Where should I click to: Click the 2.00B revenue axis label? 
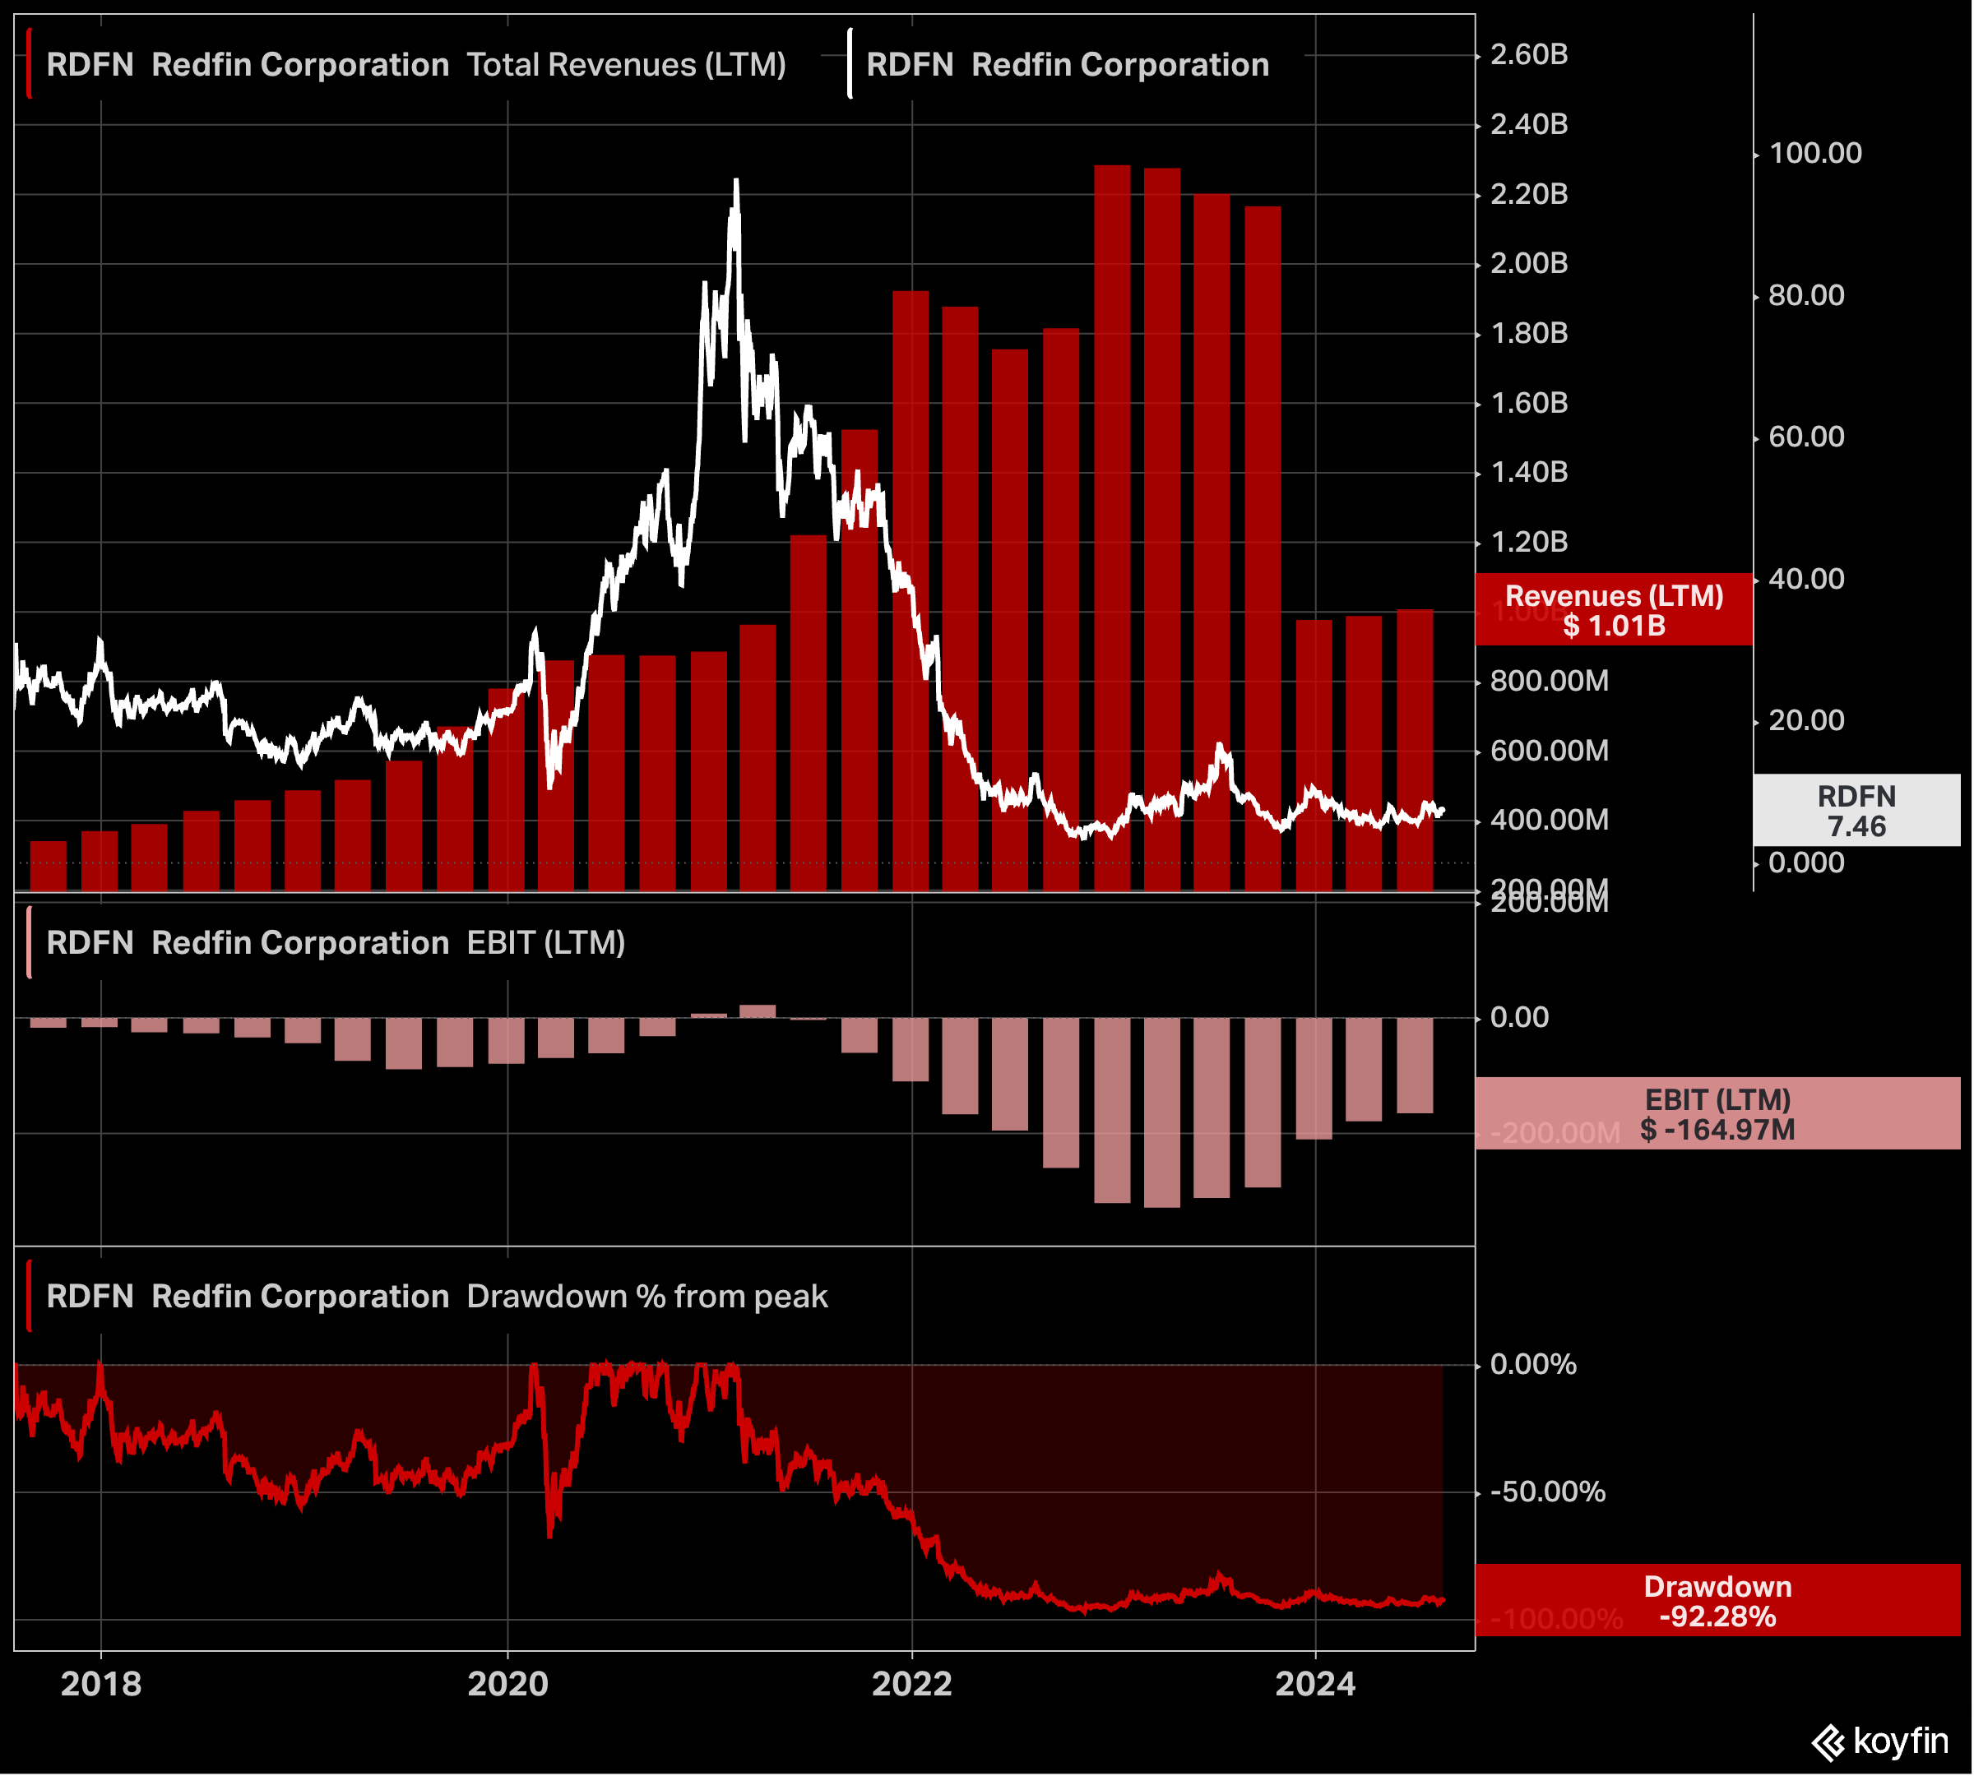pos(1529,263)
